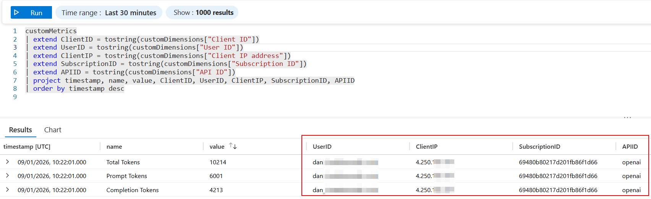This screenshot has height=199, width=651.
Task: Sort by the value column arrows icon
Action: [x=233, y=146]
